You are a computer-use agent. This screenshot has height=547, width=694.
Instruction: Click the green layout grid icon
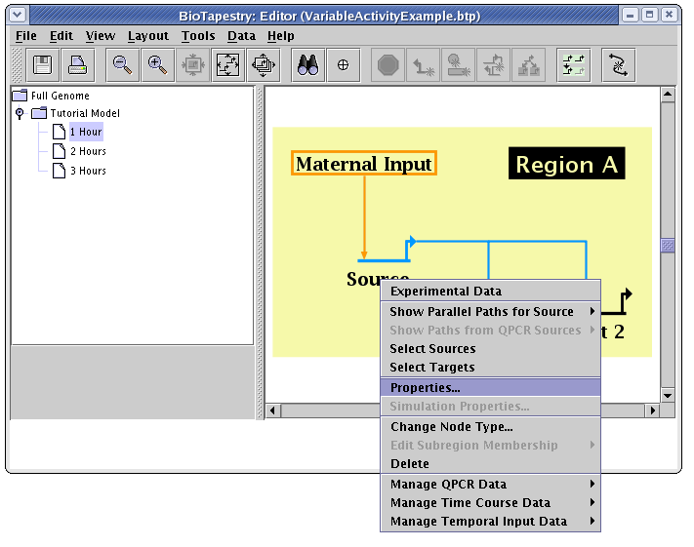click(573, 65)
